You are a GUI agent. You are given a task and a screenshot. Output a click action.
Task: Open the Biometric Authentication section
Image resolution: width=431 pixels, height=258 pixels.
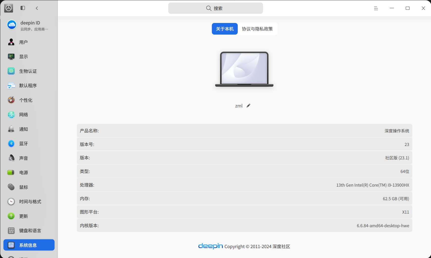pyautogui.click(x=28, y=71)
